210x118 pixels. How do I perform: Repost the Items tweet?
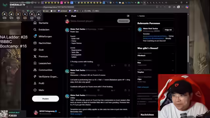[85, 90]
